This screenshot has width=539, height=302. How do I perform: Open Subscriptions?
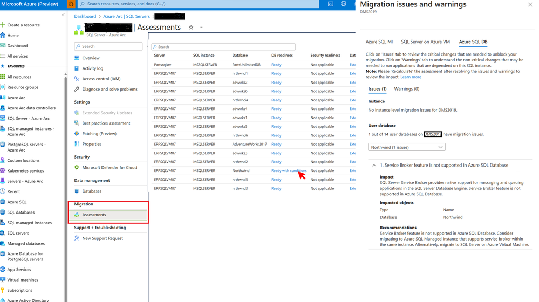tap(19, 290)
